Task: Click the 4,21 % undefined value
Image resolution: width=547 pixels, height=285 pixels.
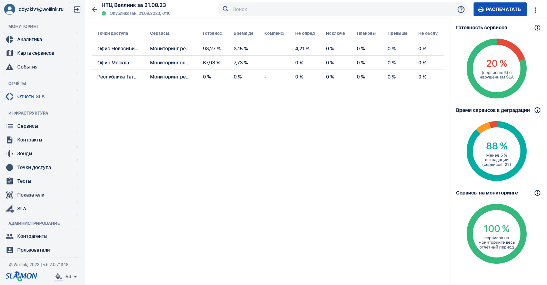Action: (302, 49)
